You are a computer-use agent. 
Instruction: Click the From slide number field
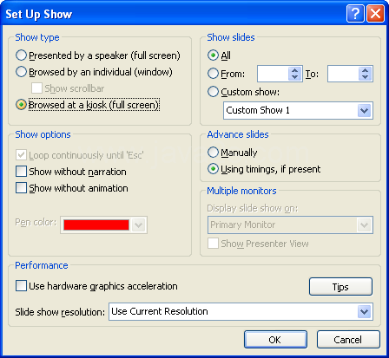pos(273,74)
